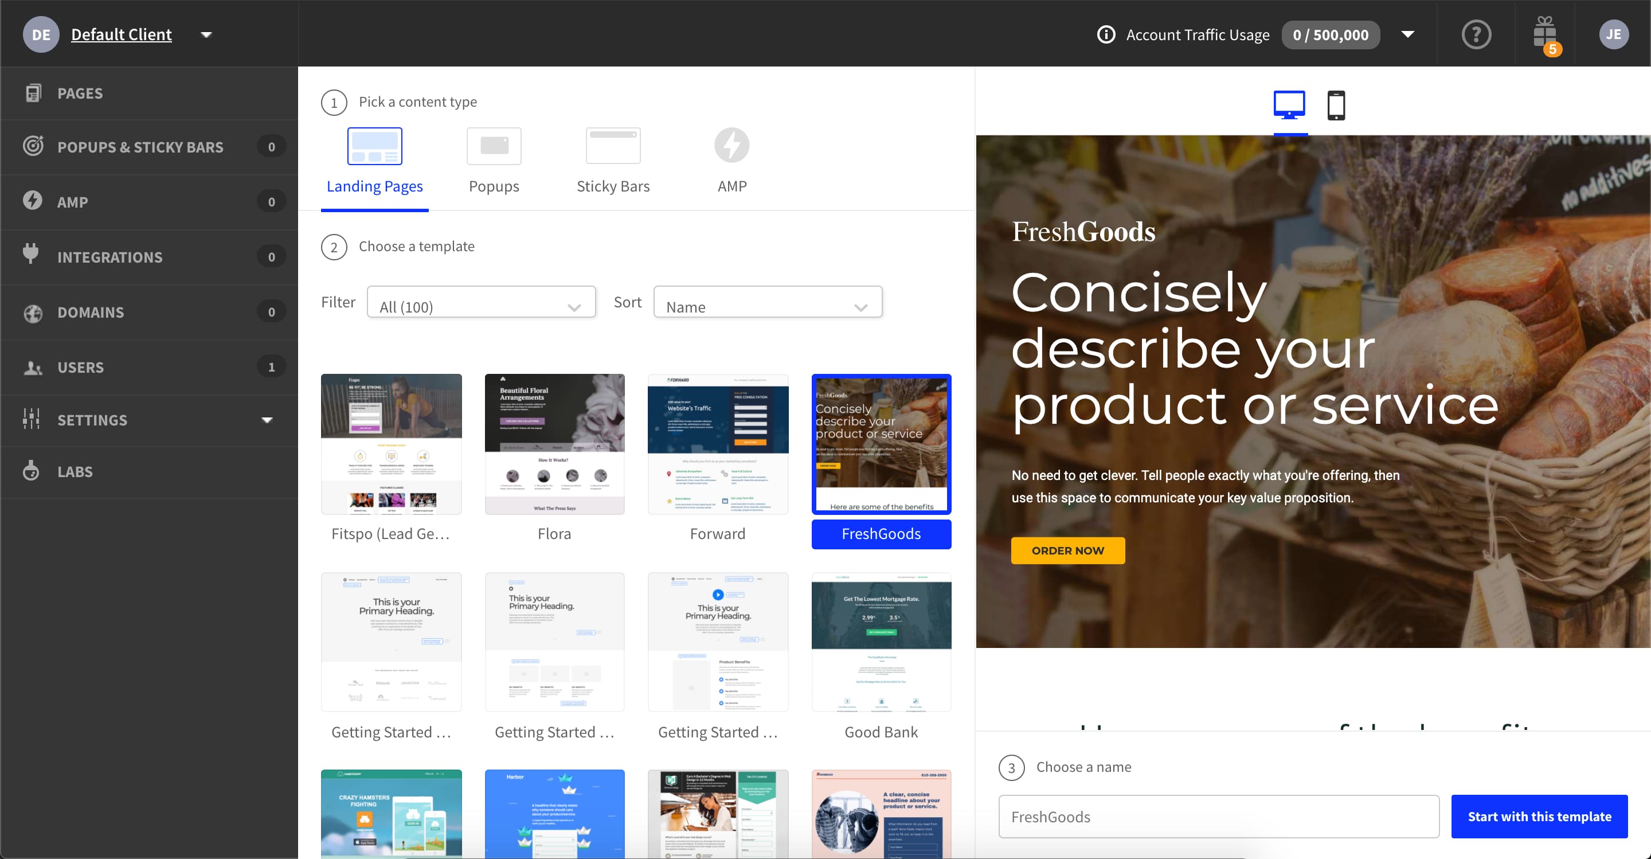Switch to desktop preview mode
This screenshot has width=1651, height=859.
coord(1289,104)
